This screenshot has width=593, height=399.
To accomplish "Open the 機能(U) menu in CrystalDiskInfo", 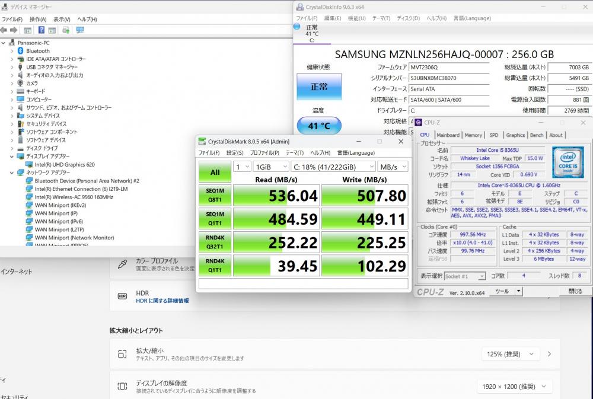I will click(x=356, y=18).
